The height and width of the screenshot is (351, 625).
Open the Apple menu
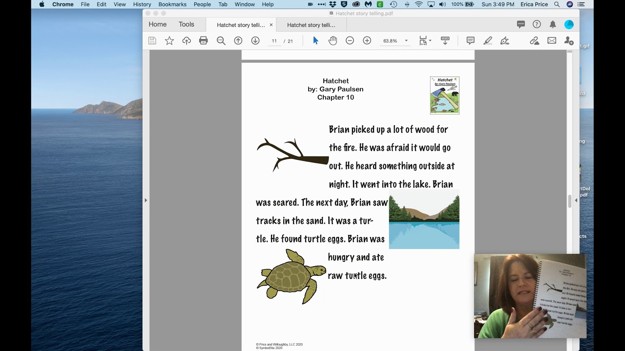42,4
